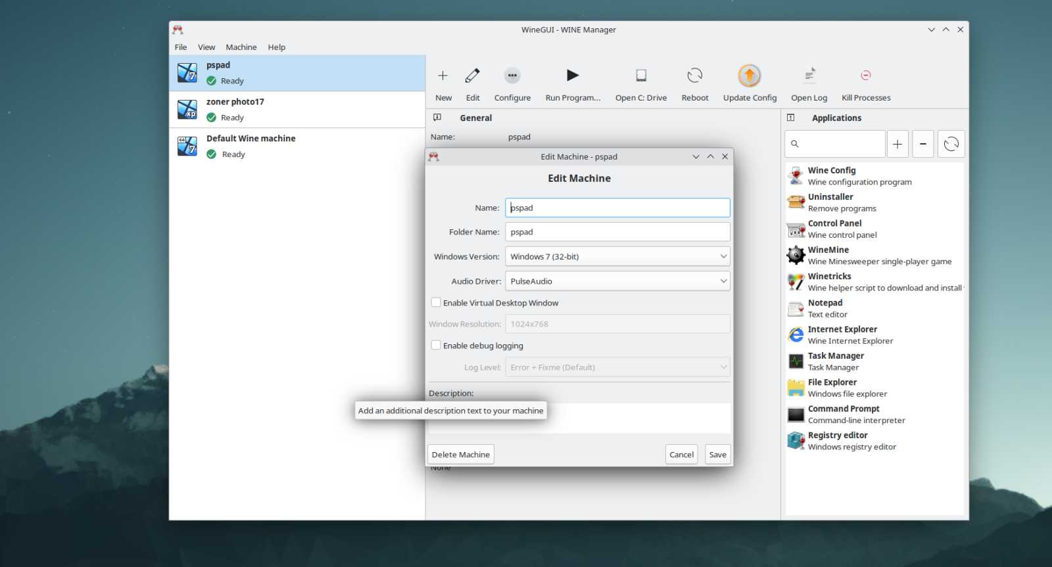Click the Reboot toolbar icon
This screenshot has height=567, width=1052.
(x=695, y=76)
